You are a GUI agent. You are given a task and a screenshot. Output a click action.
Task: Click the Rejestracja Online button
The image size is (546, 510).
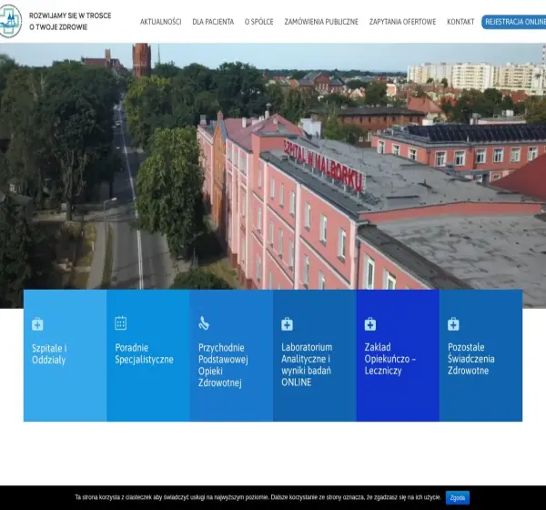pyautogui.click(x=514, y=22)
